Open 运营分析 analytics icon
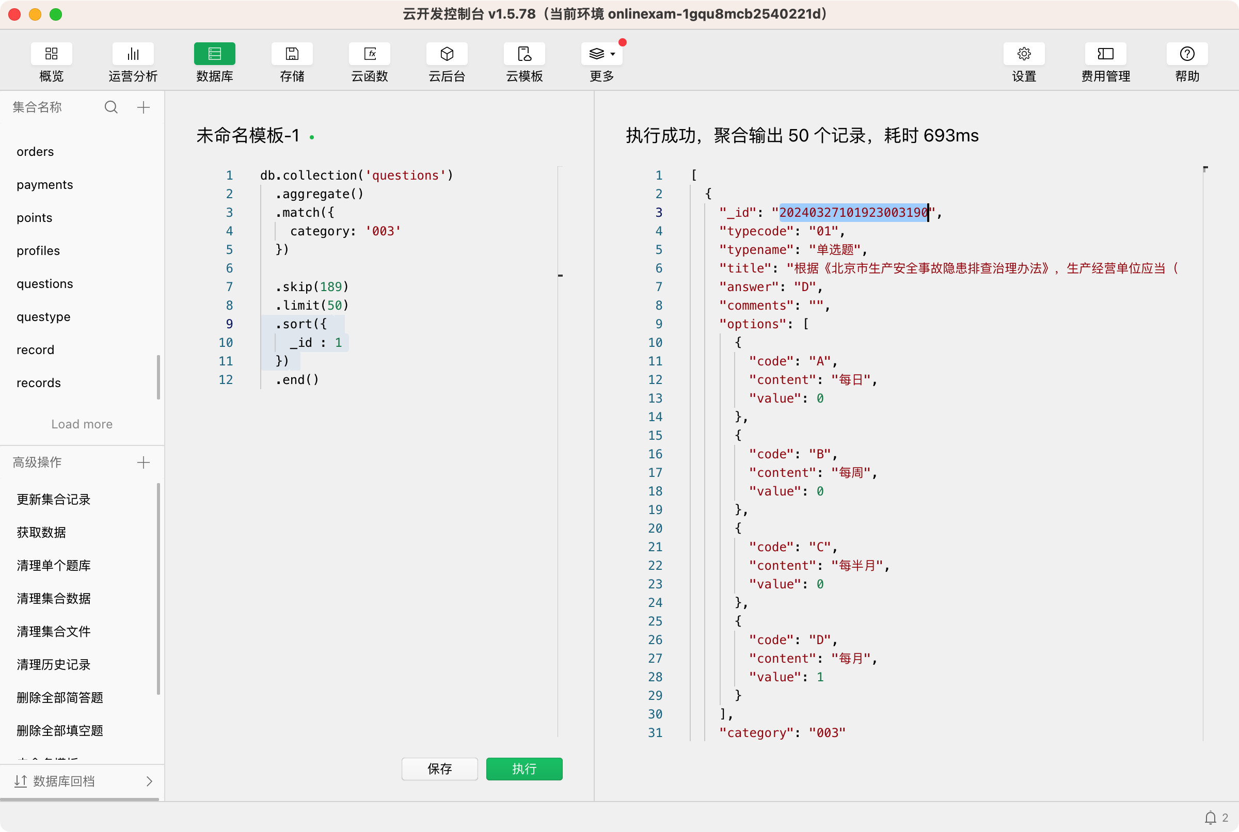1239x832 pixels. [133, 54]
